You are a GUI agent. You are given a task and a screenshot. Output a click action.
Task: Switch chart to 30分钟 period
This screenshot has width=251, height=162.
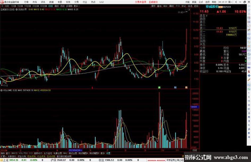pyautogui.click(x=36, y=6)
